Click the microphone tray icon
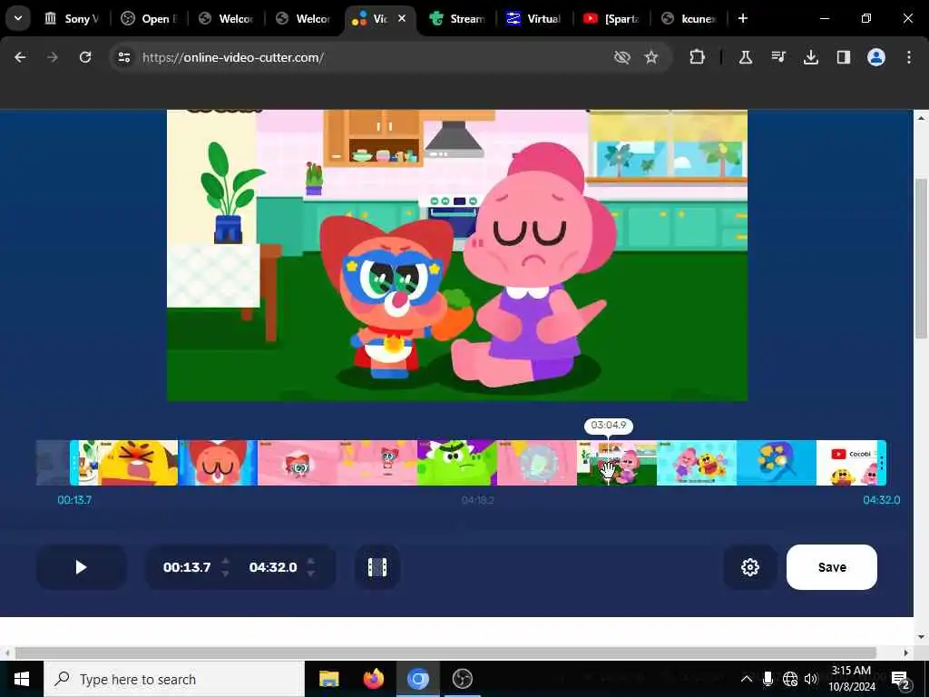Viewport: 929px width, 697px height. click(768, 679)
